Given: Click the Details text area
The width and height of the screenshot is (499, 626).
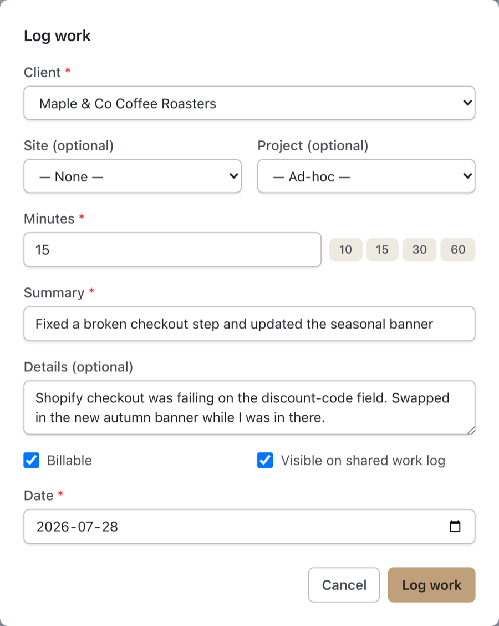Looking at the screenshot, I should coord(249,407).
